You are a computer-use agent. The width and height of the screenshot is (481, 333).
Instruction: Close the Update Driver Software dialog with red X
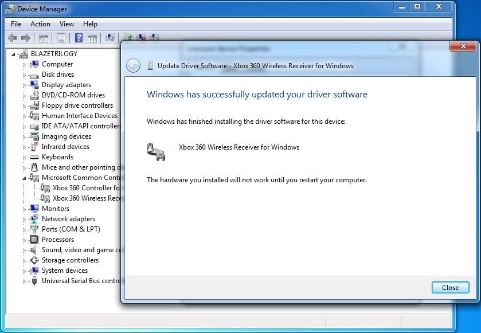pos(463,46)
